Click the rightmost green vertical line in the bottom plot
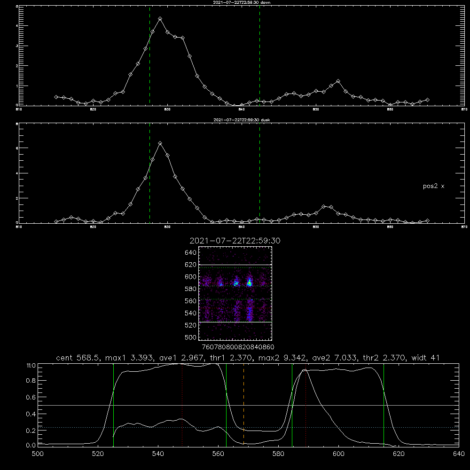This screenshot has width=470, height=470. click(x=384, y=404)
